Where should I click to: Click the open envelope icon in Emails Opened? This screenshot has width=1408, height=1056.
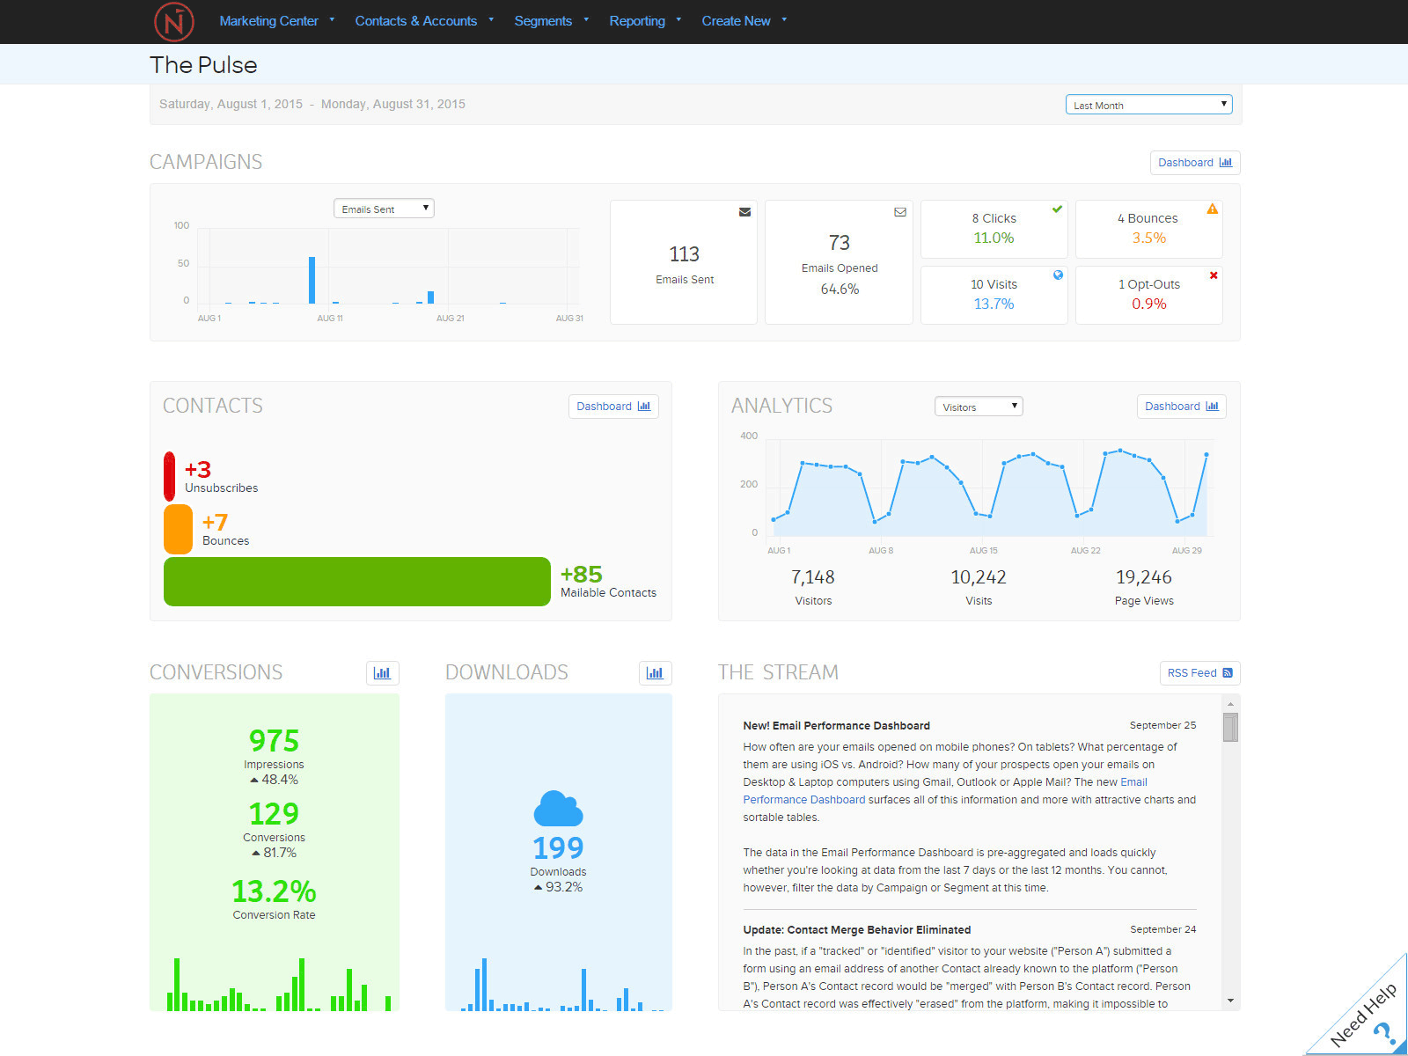tap(900, 212)
